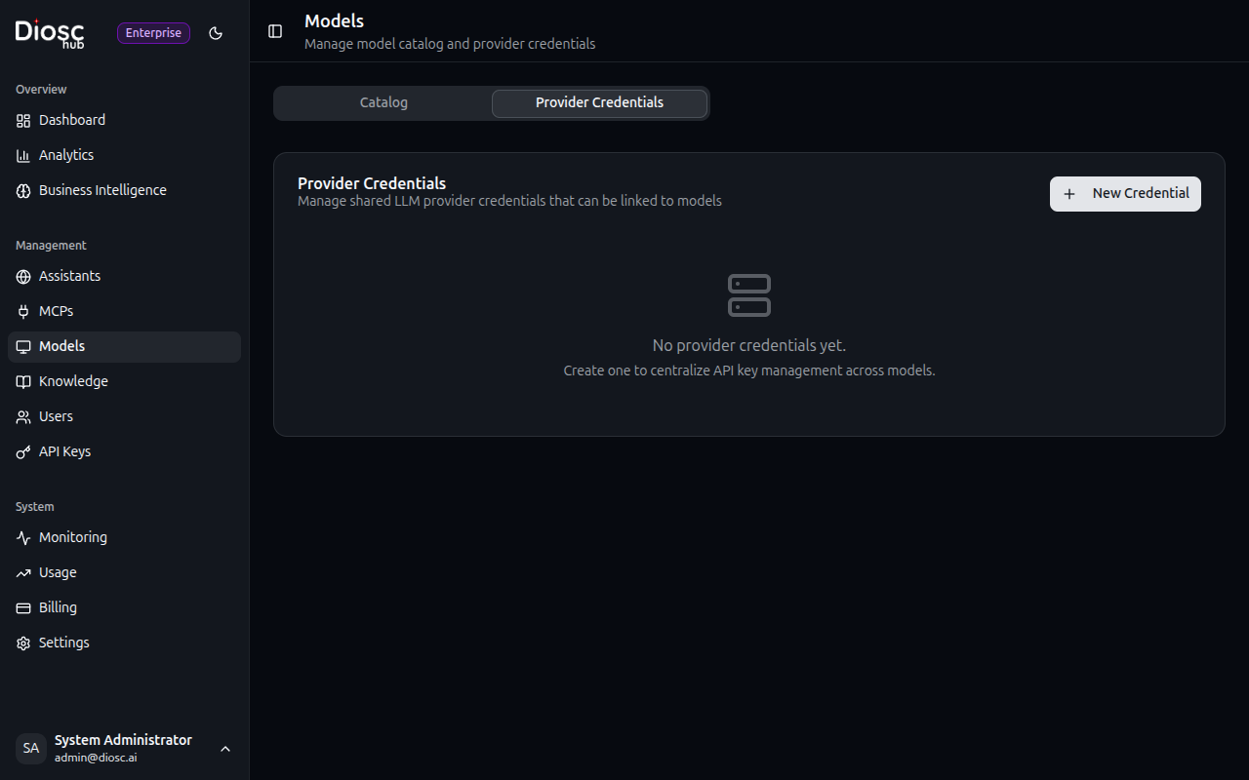Click the Knowledge book icon
The height and width of the screenshot is (780, 1249).
(22, 381)
